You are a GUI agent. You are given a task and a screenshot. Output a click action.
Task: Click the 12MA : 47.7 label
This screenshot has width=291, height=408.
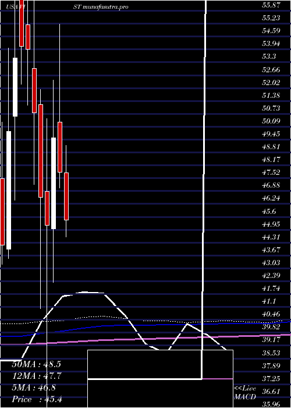tap(36, 376)
